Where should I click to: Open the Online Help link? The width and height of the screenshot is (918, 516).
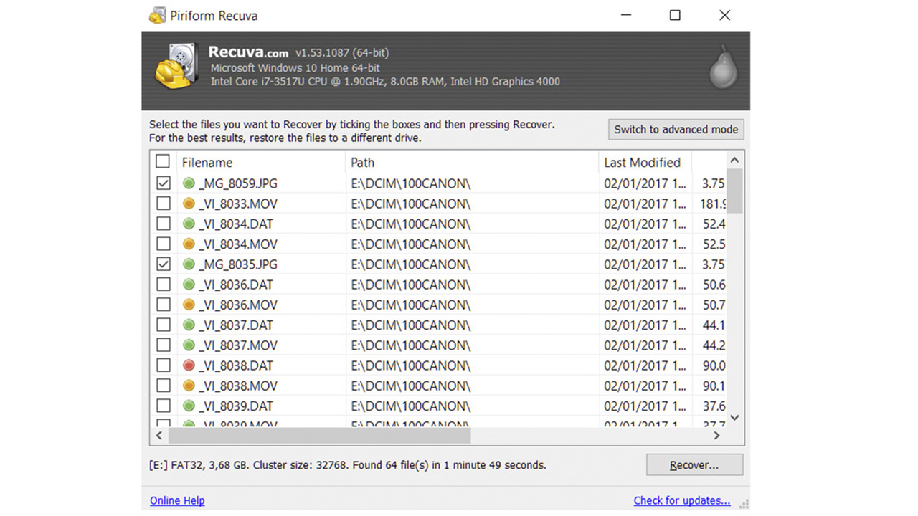point(177,500)
